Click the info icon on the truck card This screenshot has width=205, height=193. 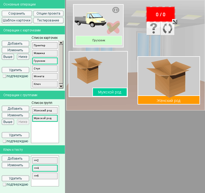tap(116, 10)
